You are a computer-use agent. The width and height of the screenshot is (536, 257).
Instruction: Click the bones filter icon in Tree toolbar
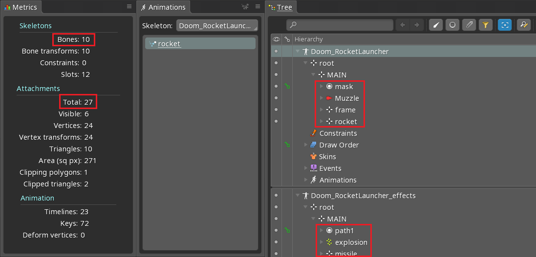click(435, 25)
